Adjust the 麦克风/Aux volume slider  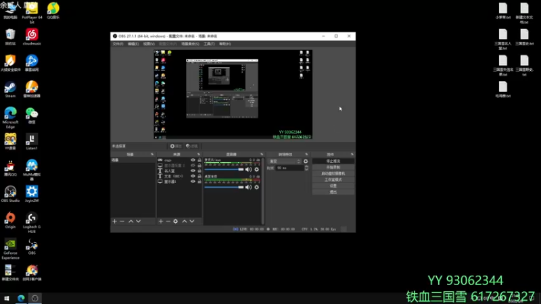(x=225, y=170)
